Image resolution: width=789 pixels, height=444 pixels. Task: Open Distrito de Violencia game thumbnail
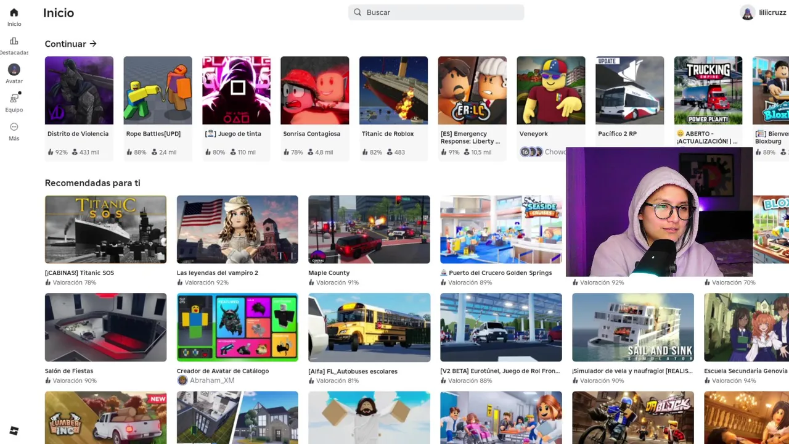click(x=79, y=91)
